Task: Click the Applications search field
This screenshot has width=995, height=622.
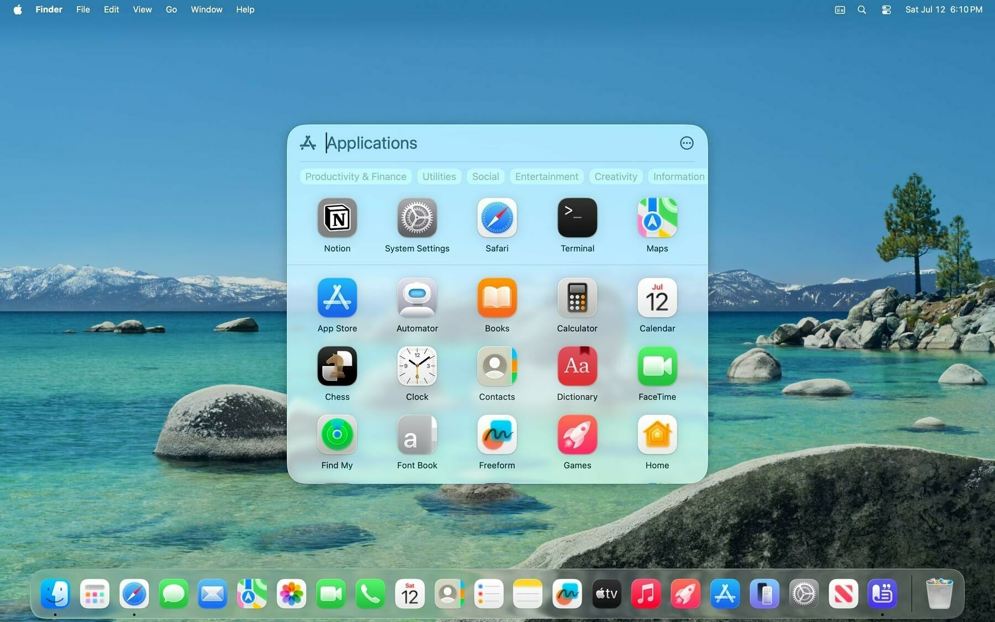Action: click(x=498, y=143)
